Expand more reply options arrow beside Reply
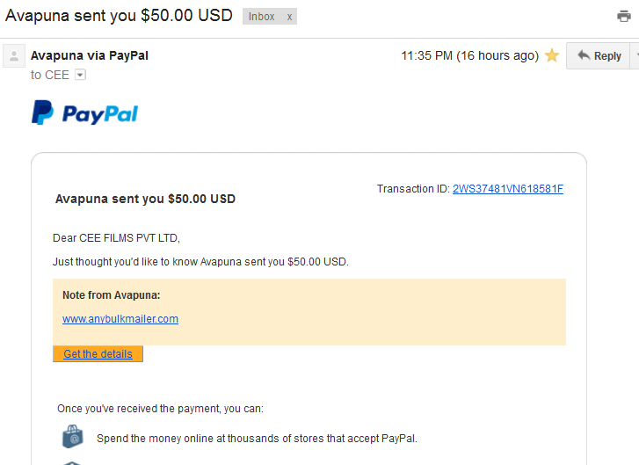The width and height of the screenshot is (639, 465). (635, 56)
